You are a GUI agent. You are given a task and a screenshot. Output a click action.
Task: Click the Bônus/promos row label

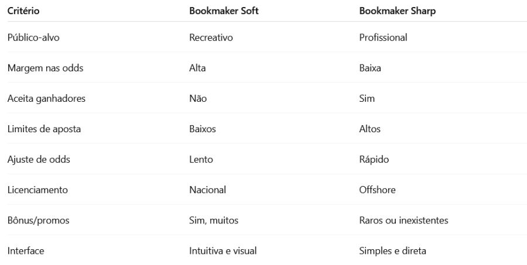[38, 221]
